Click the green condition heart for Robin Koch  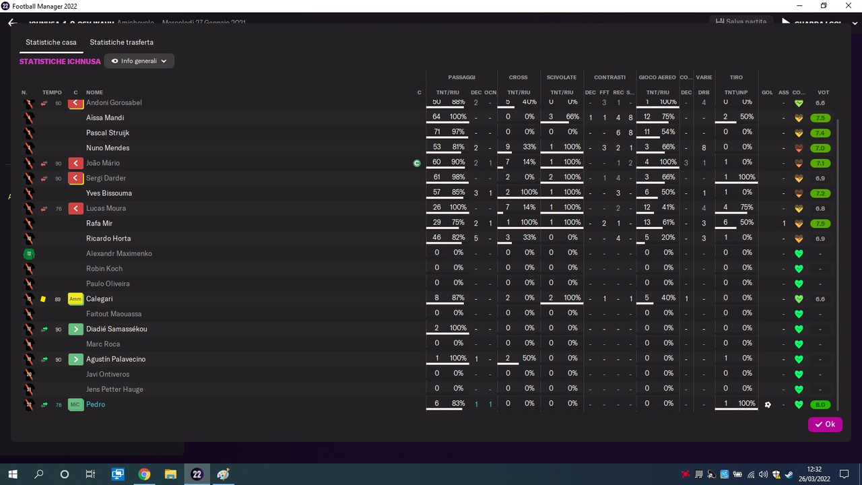799,269
